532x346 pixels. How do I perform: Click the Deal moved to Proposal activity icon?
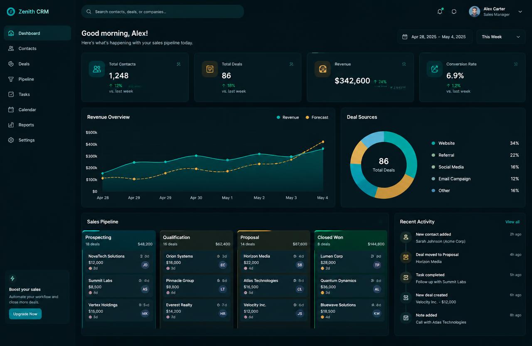coord(406,257)
